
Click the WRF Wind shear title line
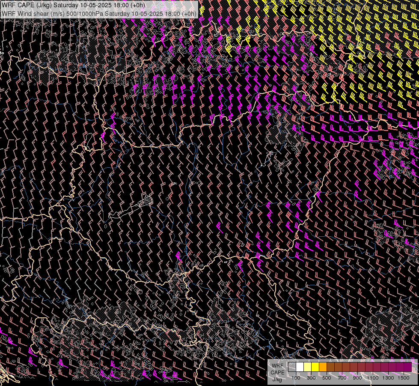(x=99, y=13)
